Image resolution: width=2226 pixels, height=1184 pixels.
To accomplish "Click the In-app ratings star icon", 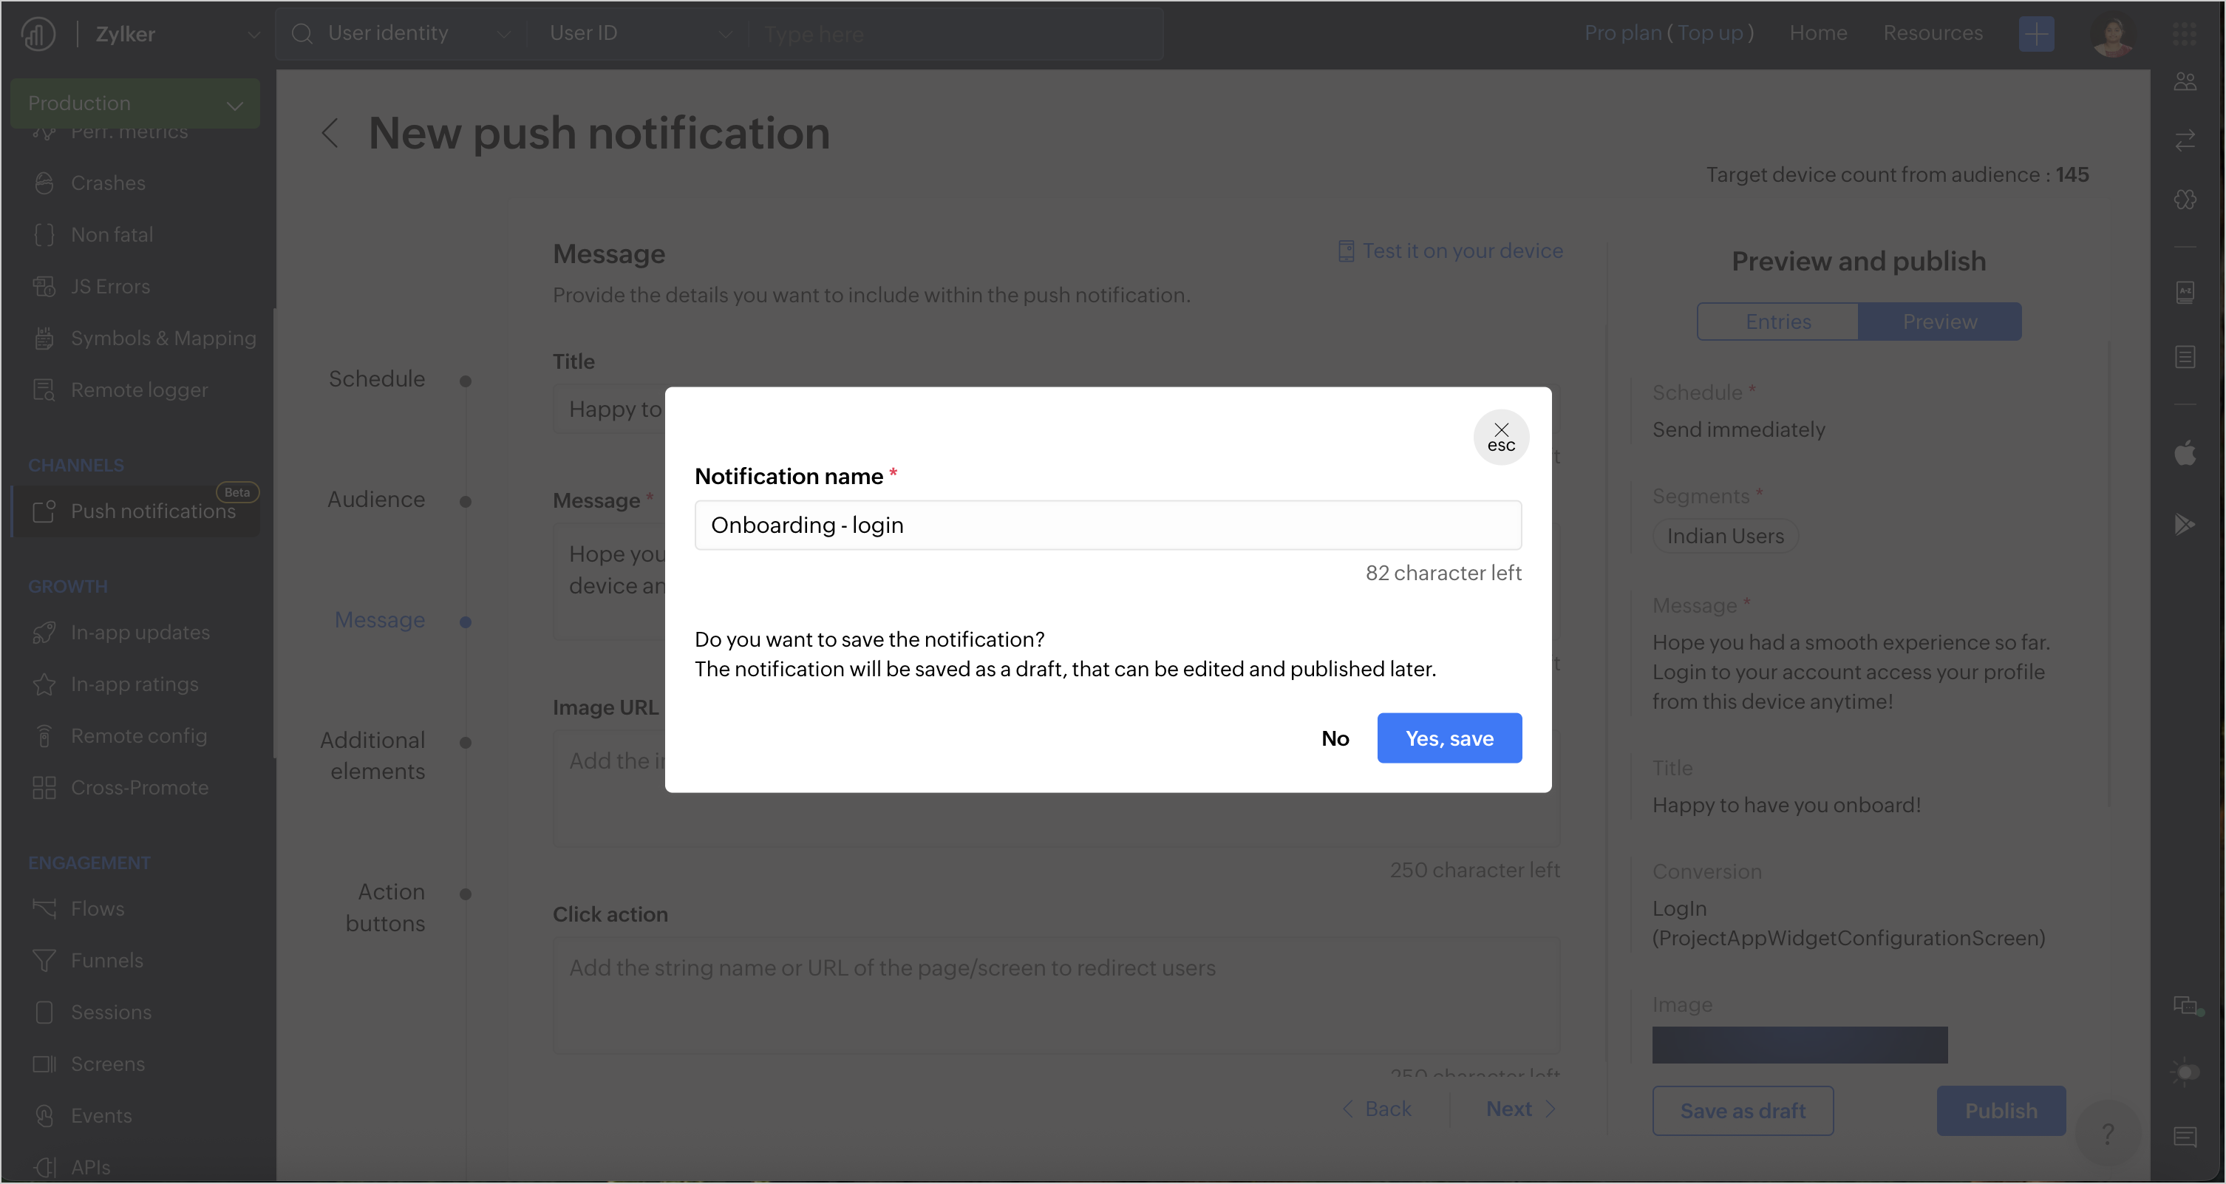I will coord(44,684).
